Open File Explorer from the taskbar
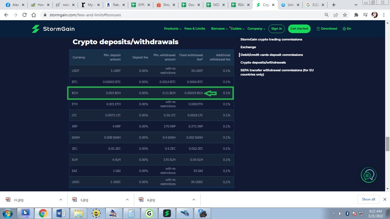This screenshot has height=219, width=390. [x=79, y=213]
